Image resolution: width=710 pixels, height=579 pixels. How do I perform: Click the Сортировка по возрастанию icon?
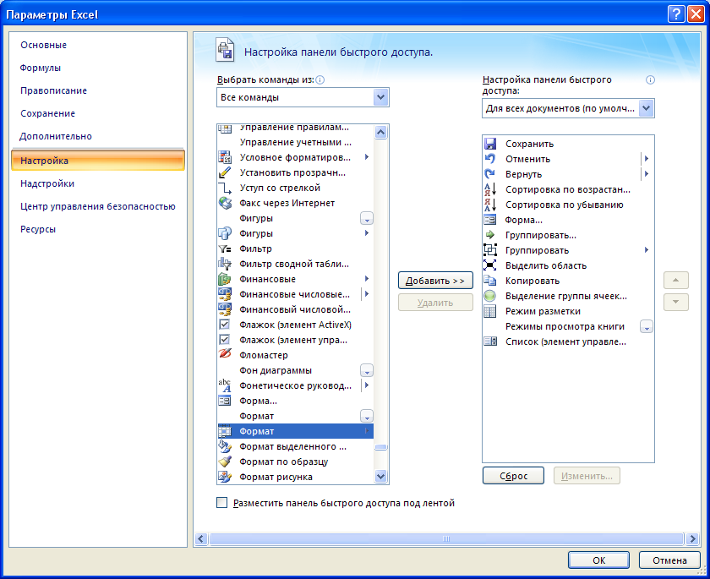click(x=490, y=189)
